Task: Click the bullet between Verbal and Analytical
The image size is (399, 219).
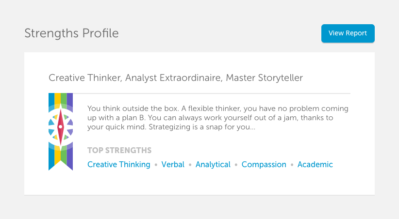Action: (x=190, y=165)
